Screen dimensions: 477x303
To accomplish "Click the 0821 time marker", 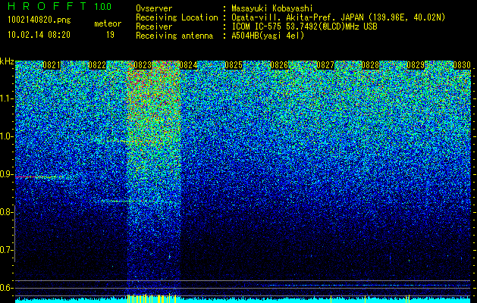I will [52, 65].
